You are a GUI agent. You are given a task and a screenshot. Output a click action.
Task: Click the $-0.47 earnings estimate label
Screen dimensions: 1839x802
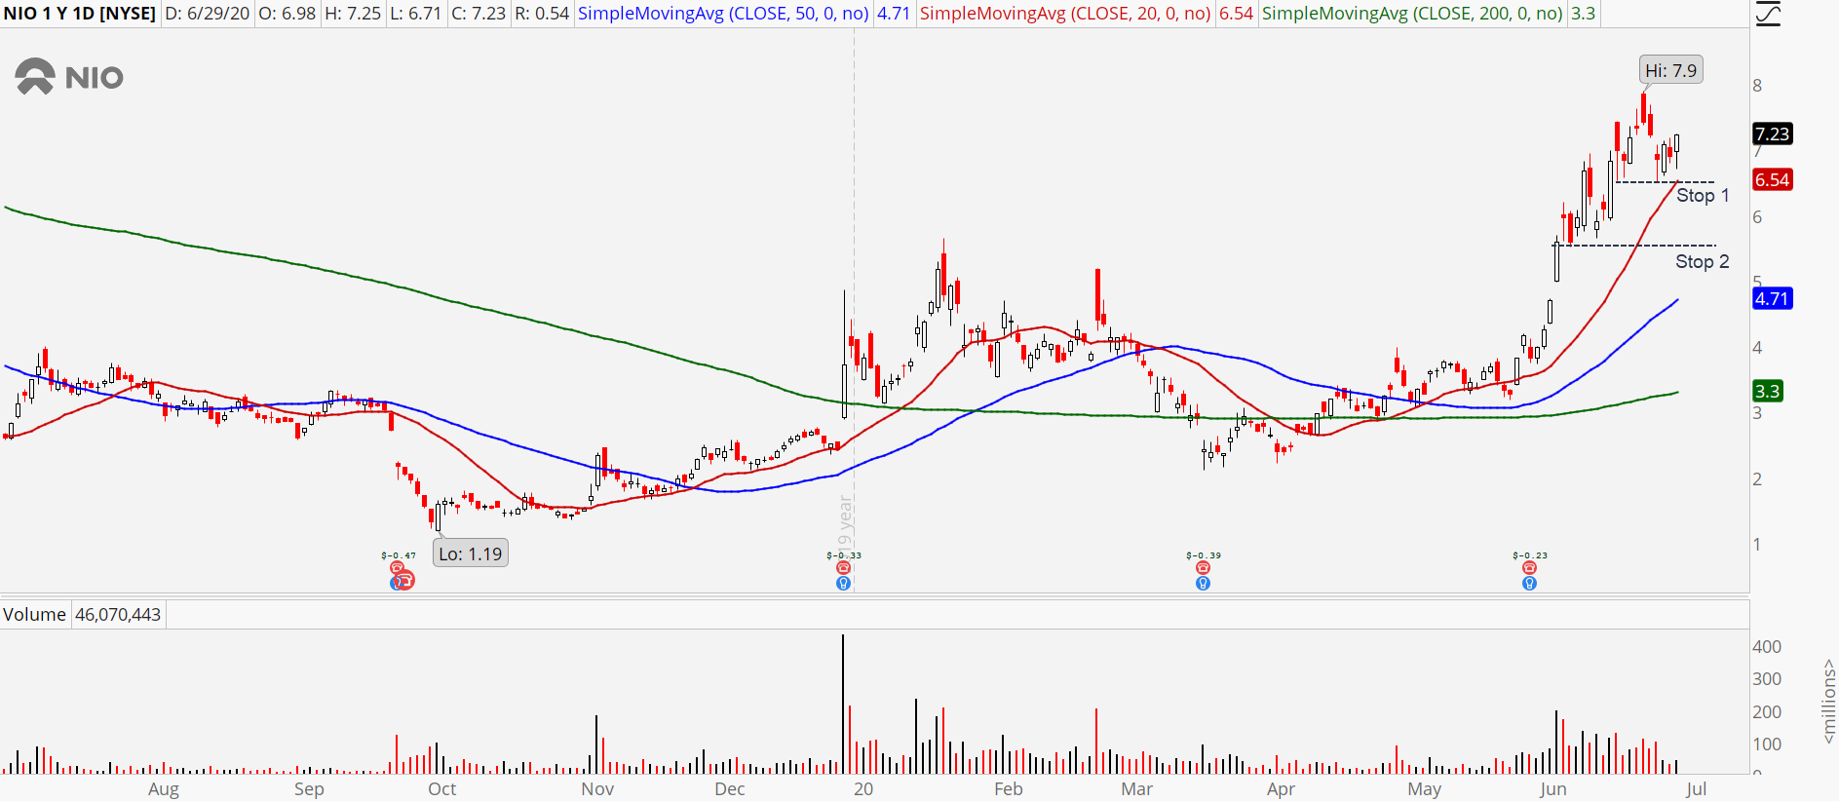pyautogui.click(x=399, y=555)
